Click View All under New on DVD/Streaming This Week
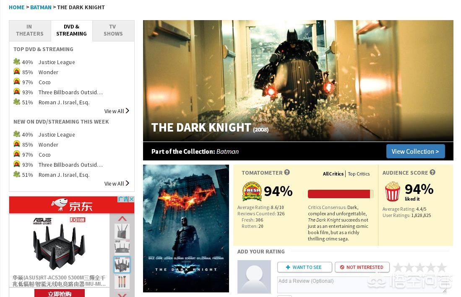This screenshot has width=461, height=297. [x=117, y=183]
